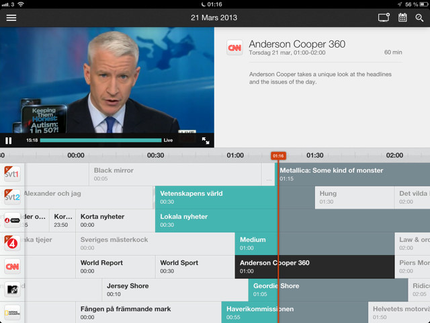Open Korta nyheter at 00:00
The image size is (430, 323).
coord(115,220)
